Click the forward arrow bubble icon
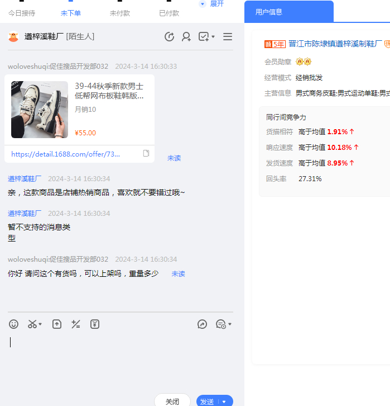The image size is (390, 406). click(x=203, y=324)
